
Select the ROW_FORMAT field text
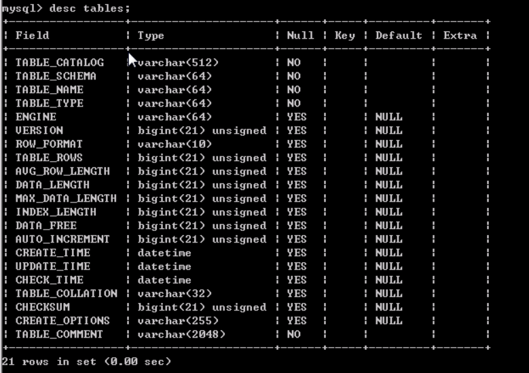click(x=49, y=144)
